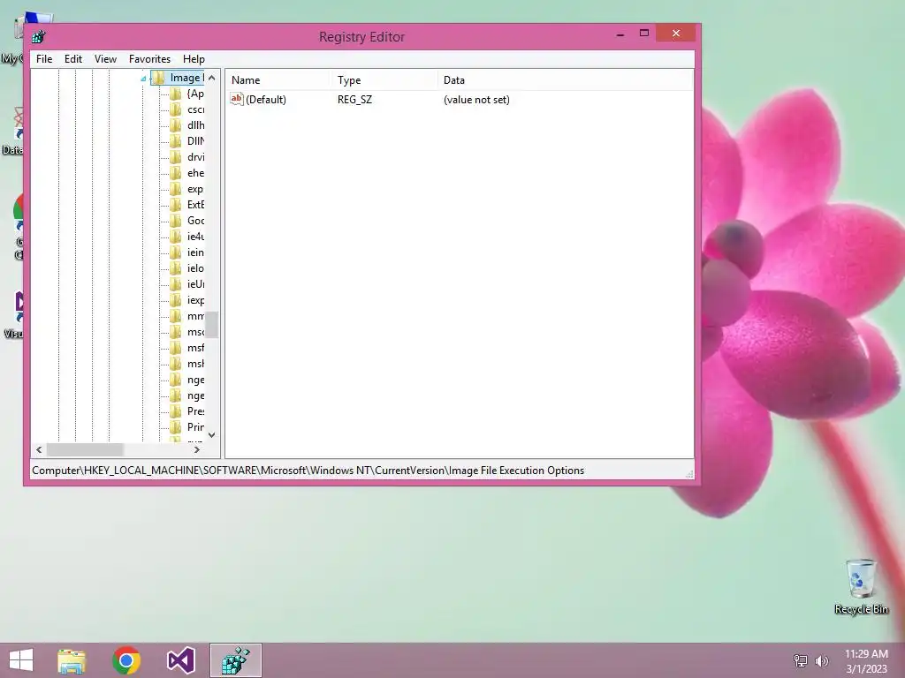Open the File menu
905x678 pixels.
[44, 59]
